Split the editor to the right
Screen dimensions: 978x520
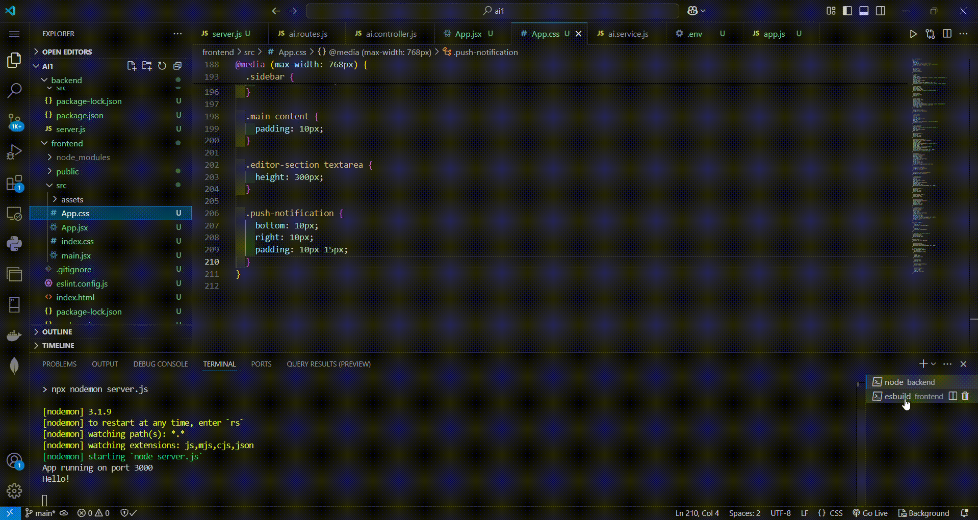947,34
